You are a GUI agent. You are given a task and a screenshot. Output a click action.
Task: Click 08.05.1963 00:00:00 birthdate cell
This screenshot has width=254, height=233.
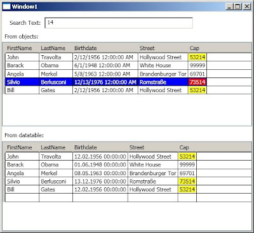pos(100,173)
